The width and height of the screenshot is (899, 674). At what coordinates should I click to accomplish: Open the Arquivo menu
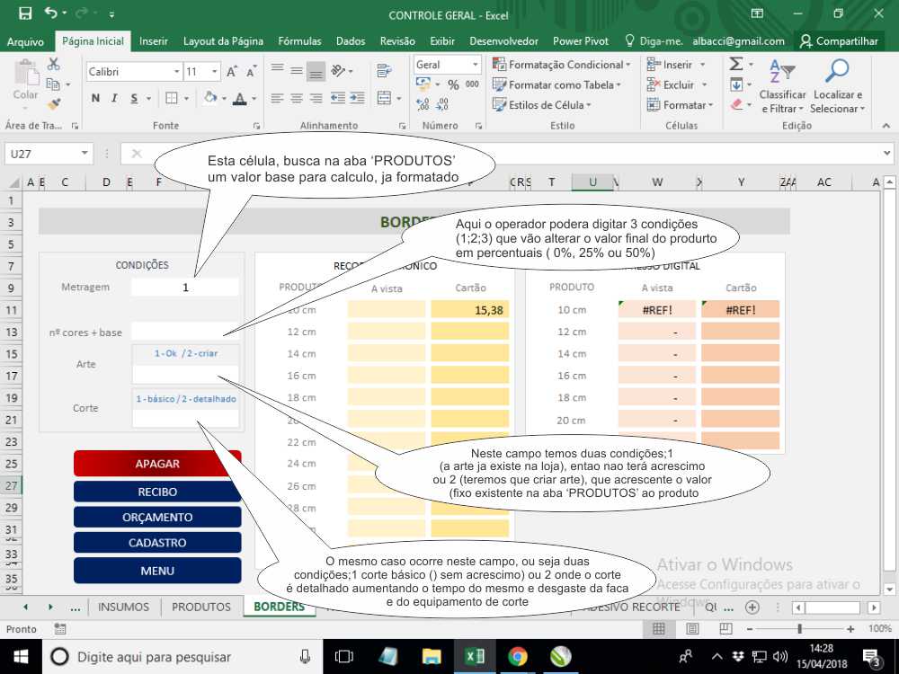pos(25,41)
